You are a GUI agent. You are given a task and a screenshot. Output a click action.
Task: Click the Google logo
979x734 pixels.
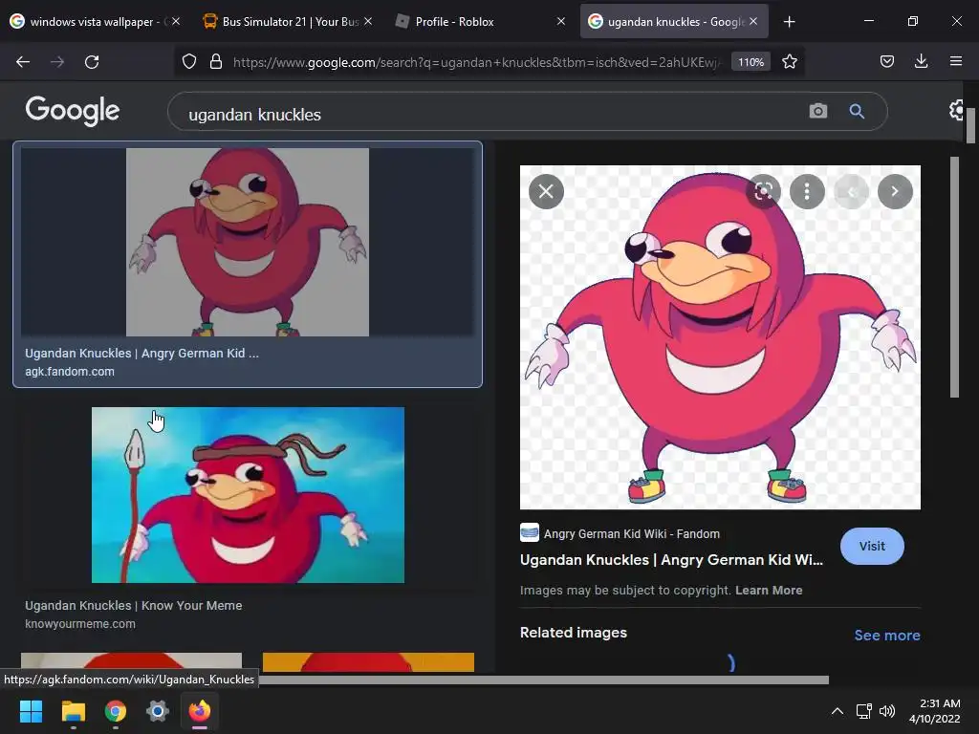click(73, 111)
